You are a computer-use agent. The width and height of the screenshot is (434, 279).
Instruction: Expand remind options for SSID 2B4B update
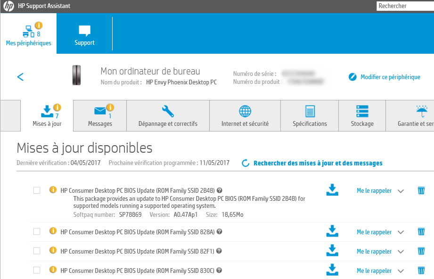pyautogui.click(x=401, y=191)
